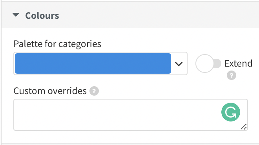Viewport: 259px width, 145px height.
Task: Open the Palette for categories combo box
Action: tap(100, 63)
